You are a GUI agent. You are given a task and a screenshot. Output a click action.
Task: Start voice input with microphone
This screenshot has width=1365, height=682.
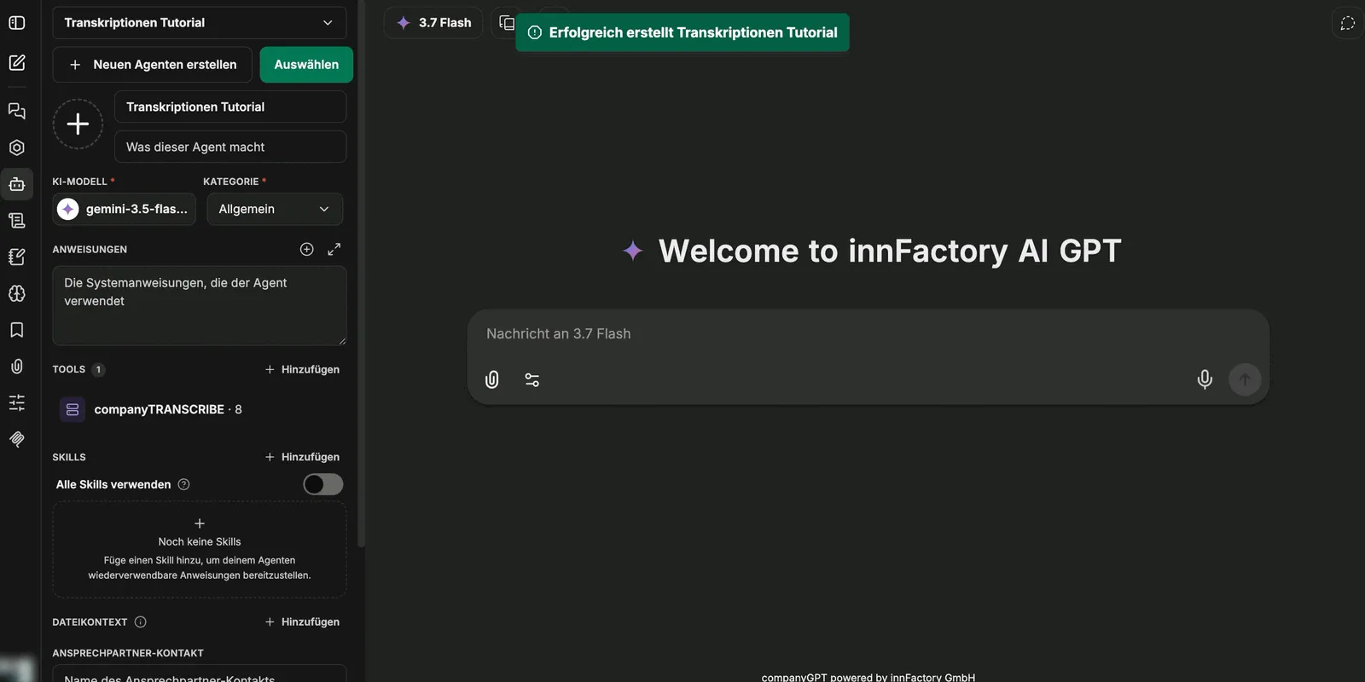[1205, 379]
